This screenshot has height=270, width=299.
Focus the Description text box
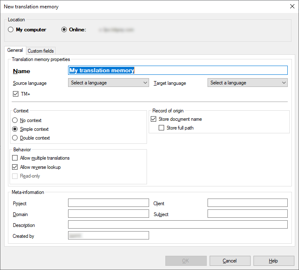click(x=177, y=225)
